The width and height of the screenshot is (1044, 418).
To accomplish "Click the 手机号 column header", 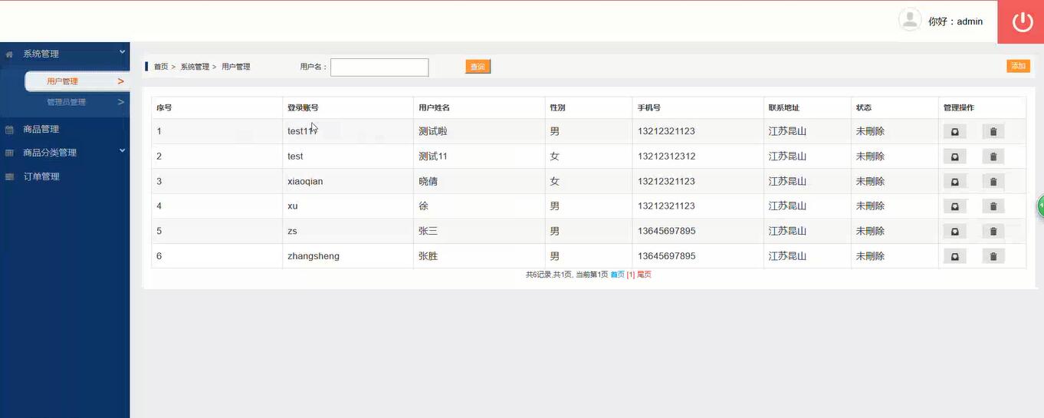I will coord(648,108).
